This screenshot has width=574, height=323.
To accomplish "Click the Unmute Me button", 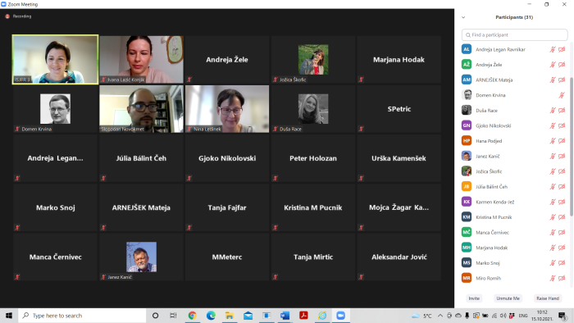I will click(508, 298).
